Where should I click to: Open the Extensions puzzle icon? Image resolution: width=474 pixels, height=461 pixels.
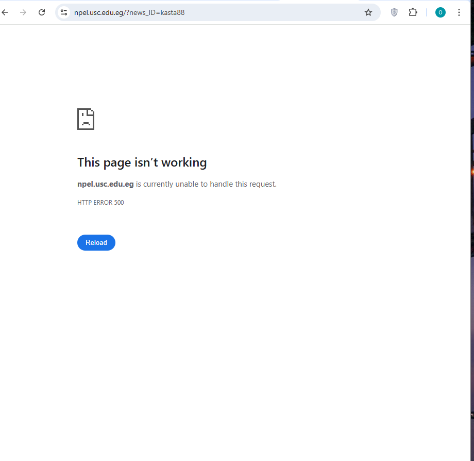point(413,12)
